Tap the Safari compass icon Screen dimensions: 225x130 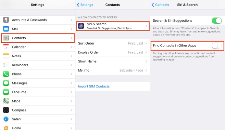pyautogui.click(x=6, y=119)
